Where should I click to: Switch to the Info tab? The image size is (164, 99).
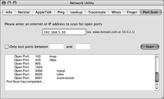pos(9,12)
